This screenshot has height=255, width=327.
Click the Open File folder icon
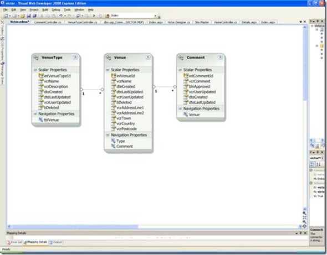pos(23,16)
